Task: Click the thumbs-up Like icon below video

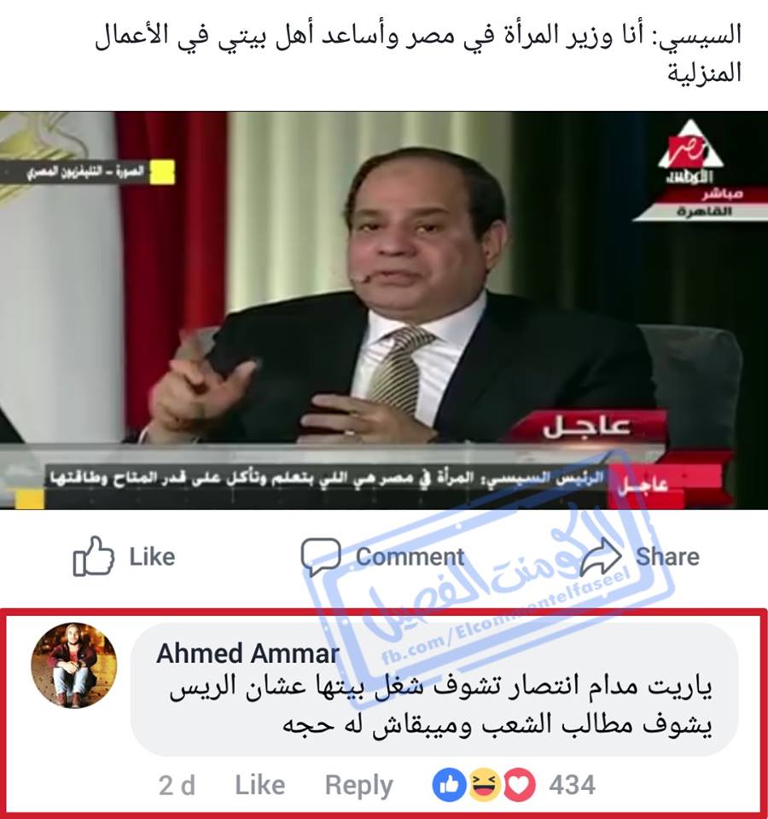Action: 94,556
